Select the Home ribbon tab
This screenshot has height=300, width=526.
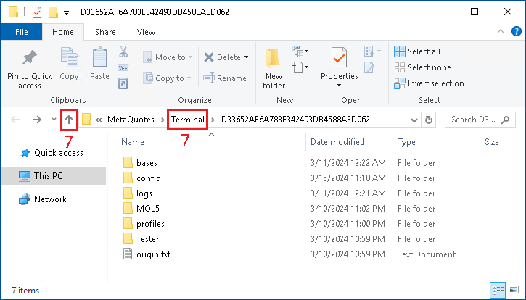(x=62, y=32)
